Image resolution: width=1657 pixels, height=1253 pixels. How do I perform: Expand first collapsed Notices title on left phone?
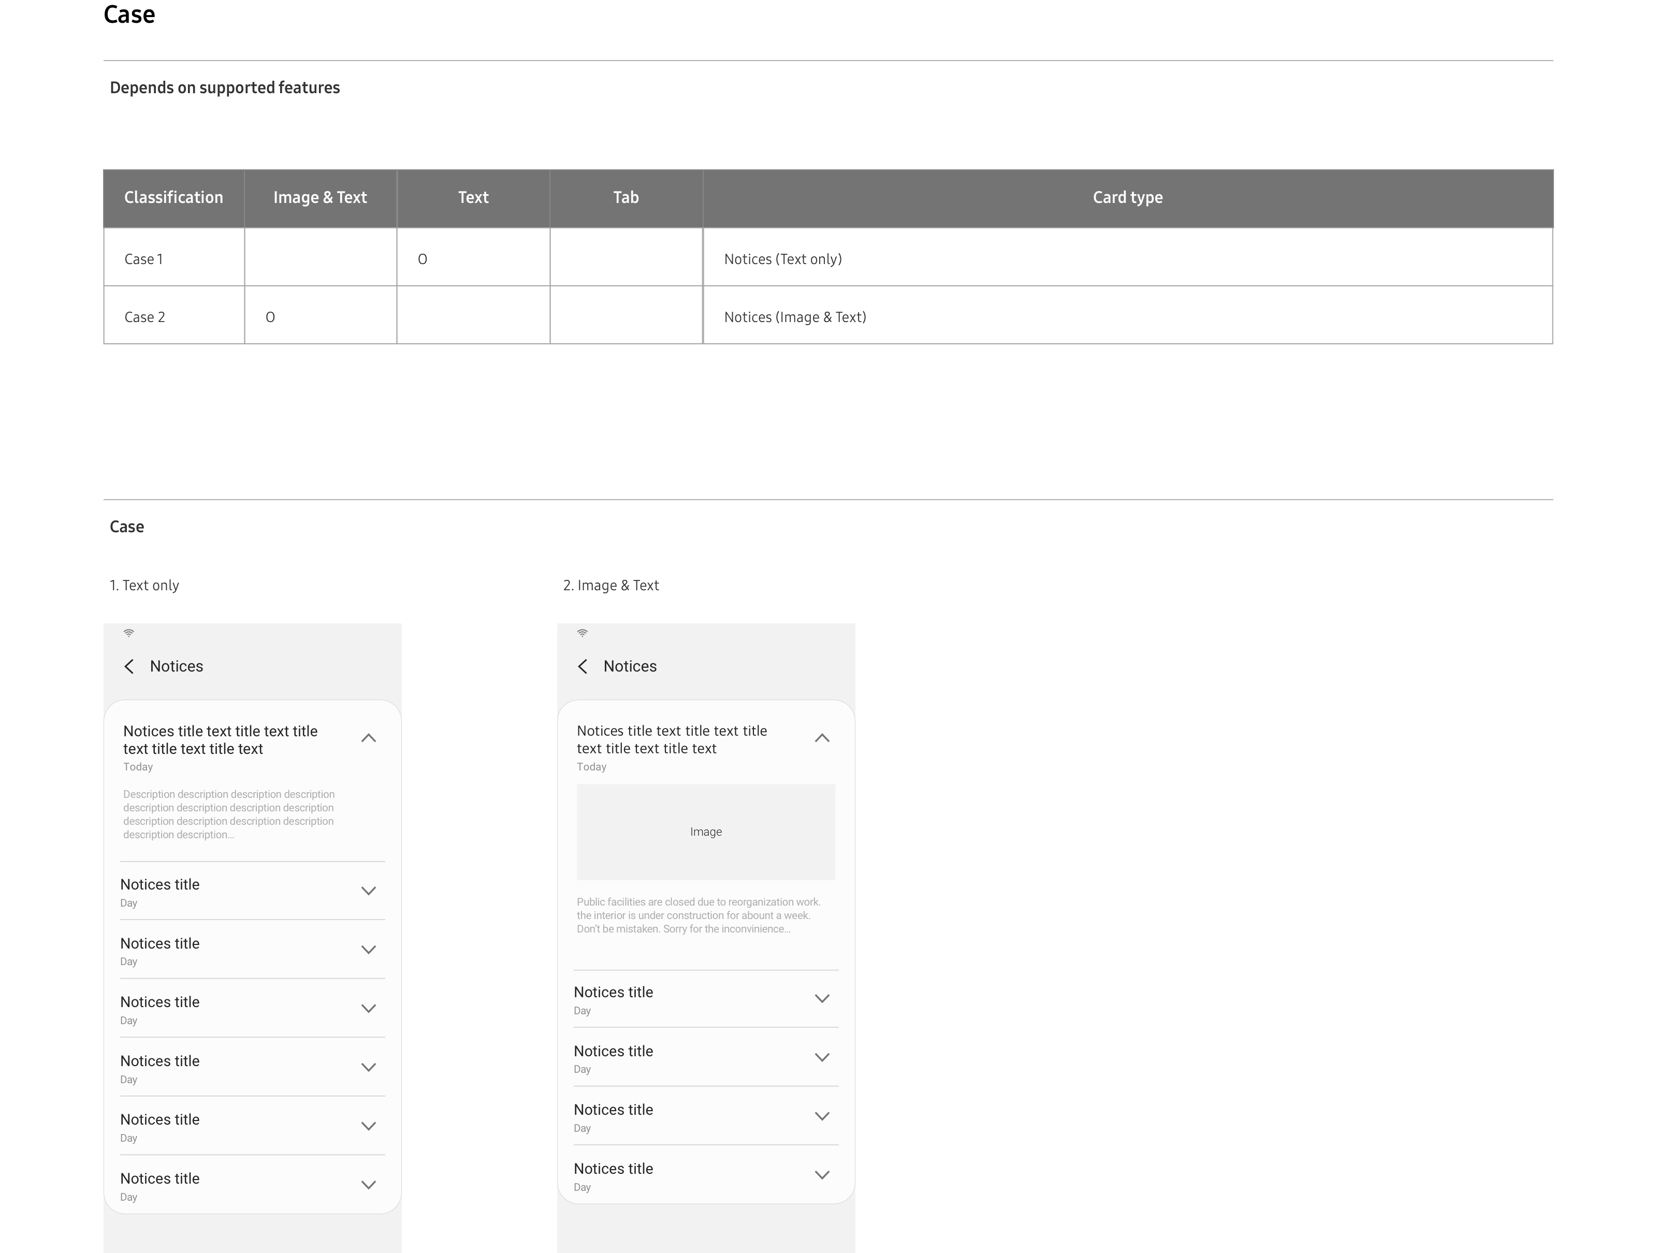pos(369,891)
